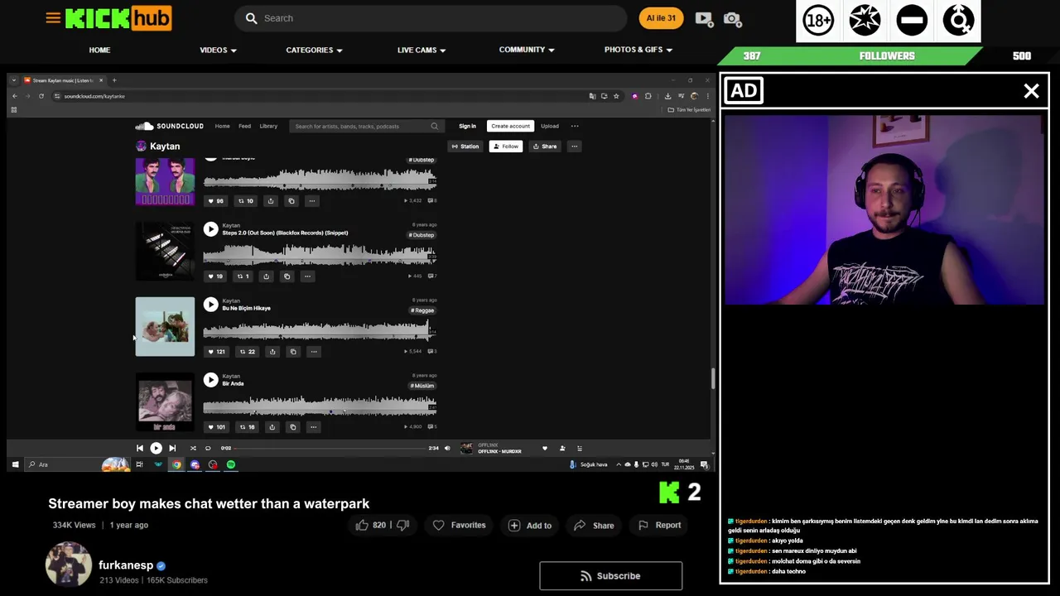Click SoundCloud Sign in link

(467, 126)
